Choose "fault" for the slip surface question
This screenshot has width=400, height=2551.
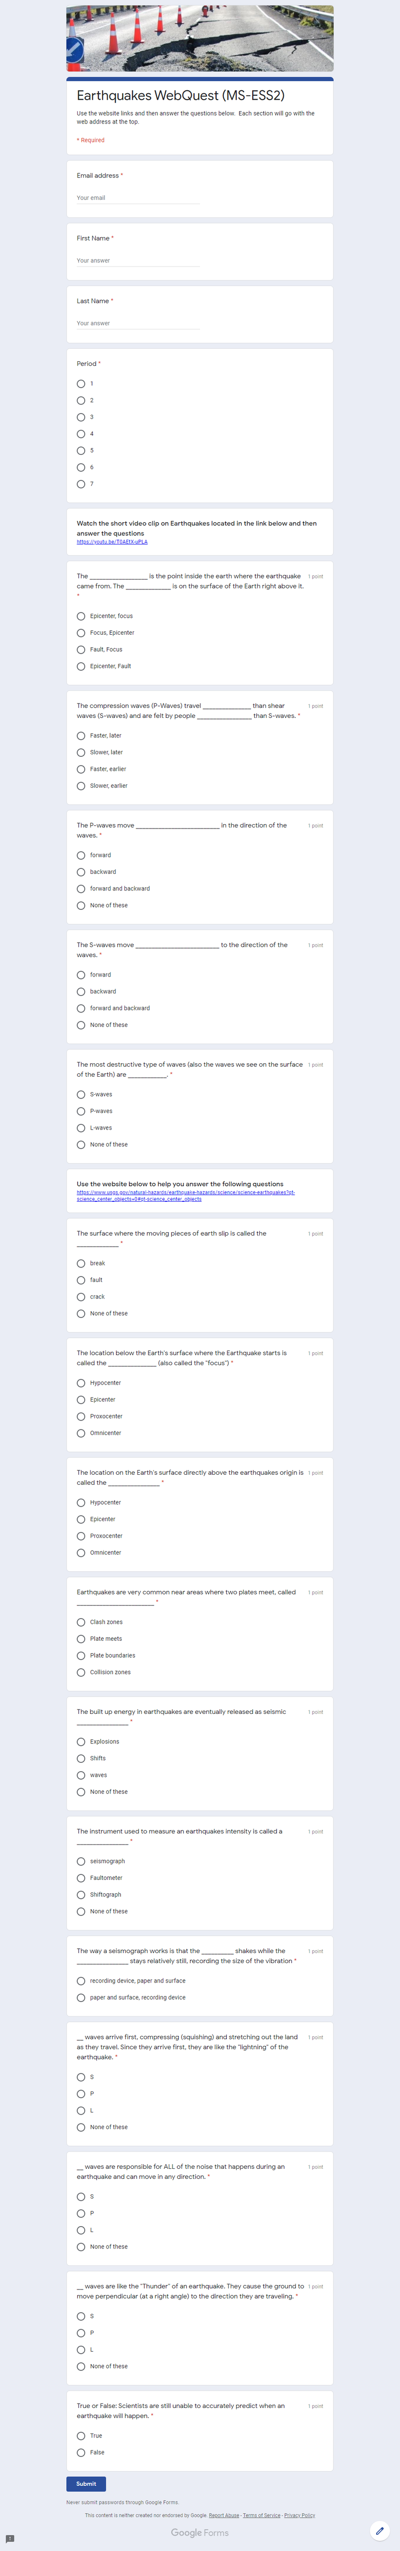[x=81, y=1279]
